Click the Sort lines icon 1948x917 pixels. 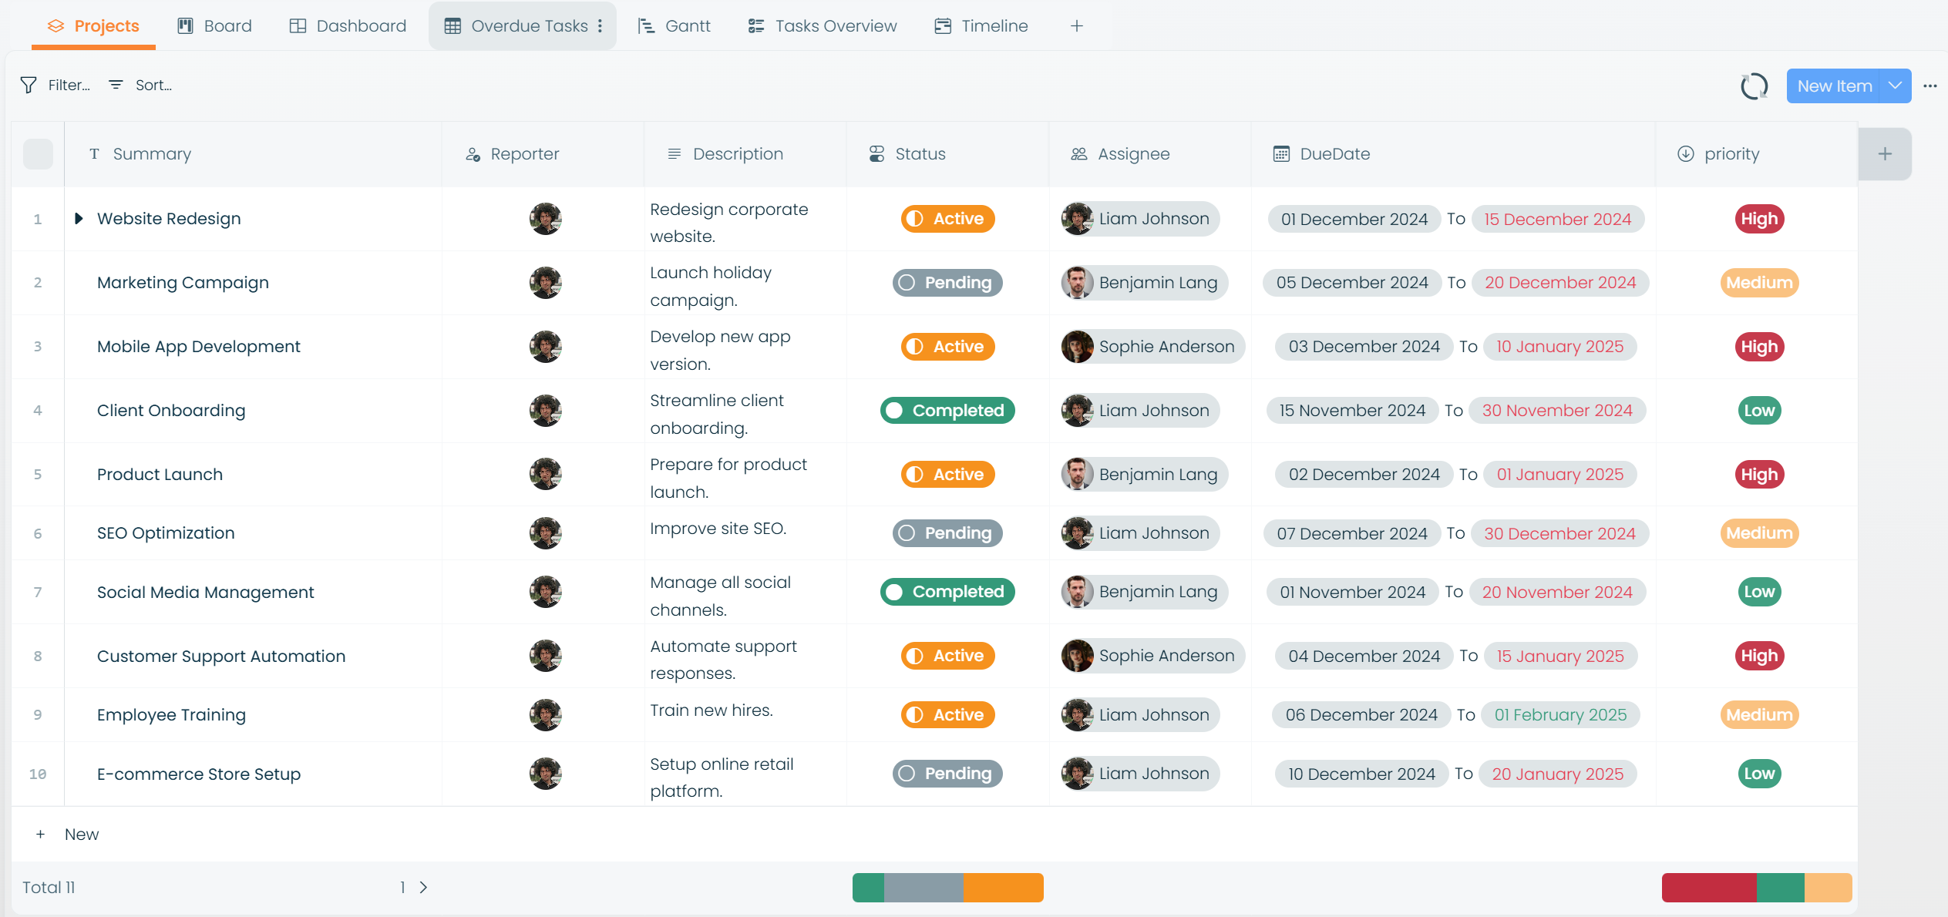[x=116, y=85]
